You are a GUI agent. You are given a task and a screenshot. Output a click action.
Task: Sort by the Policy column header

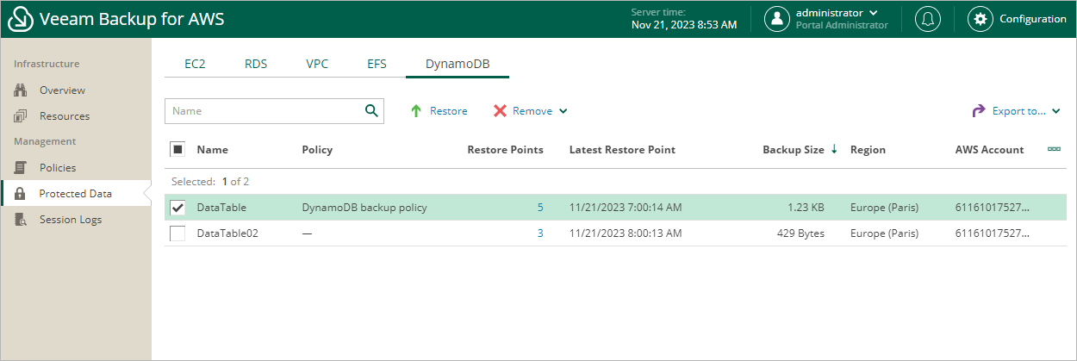(317, 150)
